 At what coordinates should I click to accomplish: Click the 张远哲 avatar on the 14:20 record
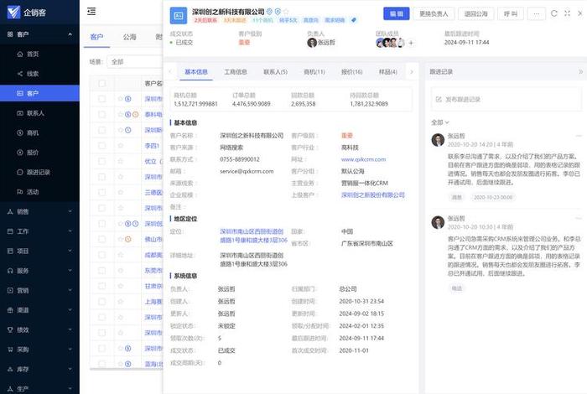tap(438, 140)
